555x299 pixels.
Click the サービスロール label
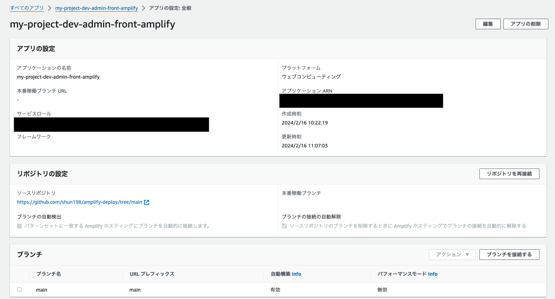pos(34,114)
